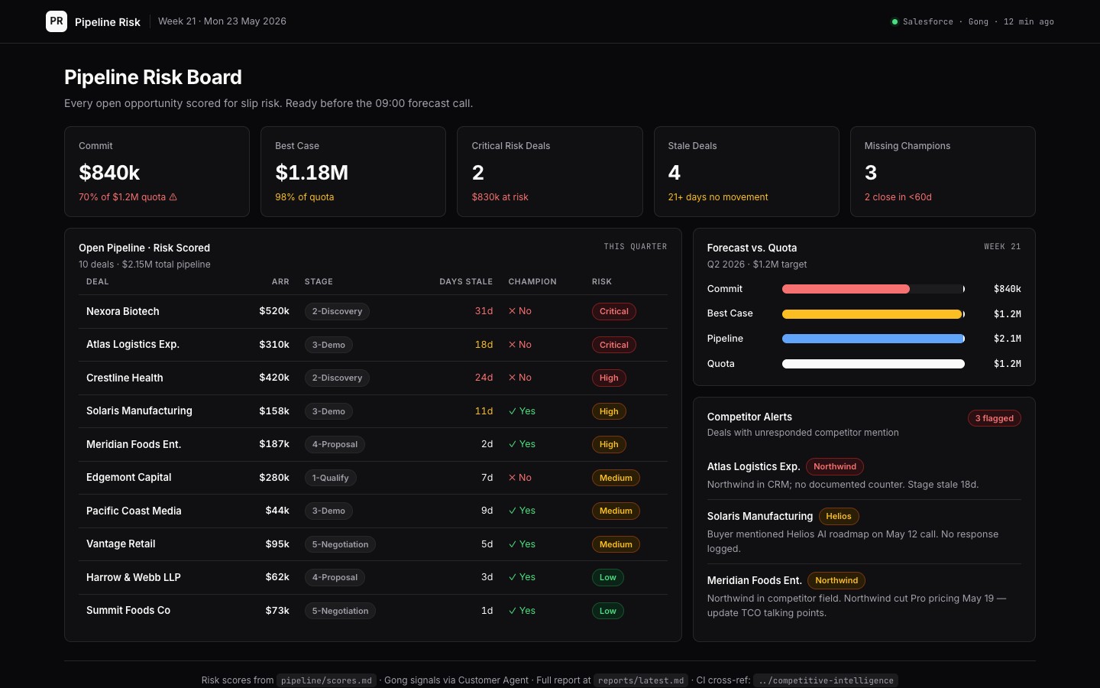Click Medium risk badge for Edgemont Capital
1100x688 pixels.
point(616,478)
